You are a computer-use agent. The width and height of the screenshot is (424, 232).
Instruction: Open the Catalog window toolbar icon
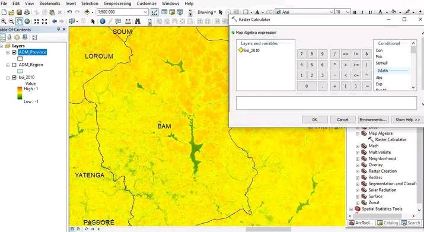[x=172, y=12]
